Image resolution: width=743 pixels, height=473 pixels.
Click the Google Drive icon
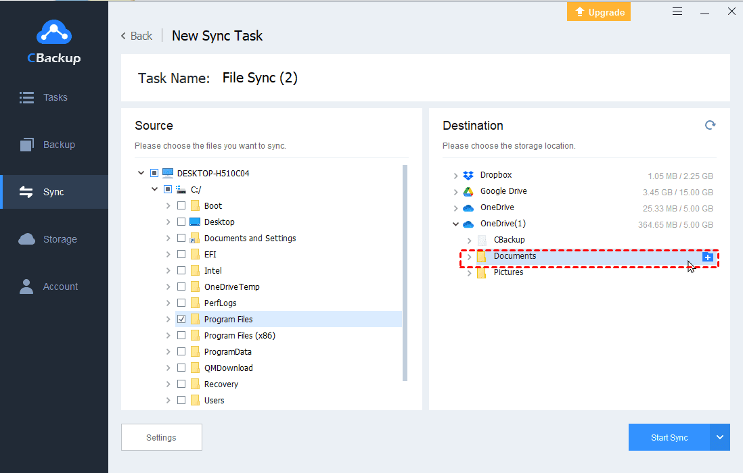pyautogui.click(x=468, y=192)
